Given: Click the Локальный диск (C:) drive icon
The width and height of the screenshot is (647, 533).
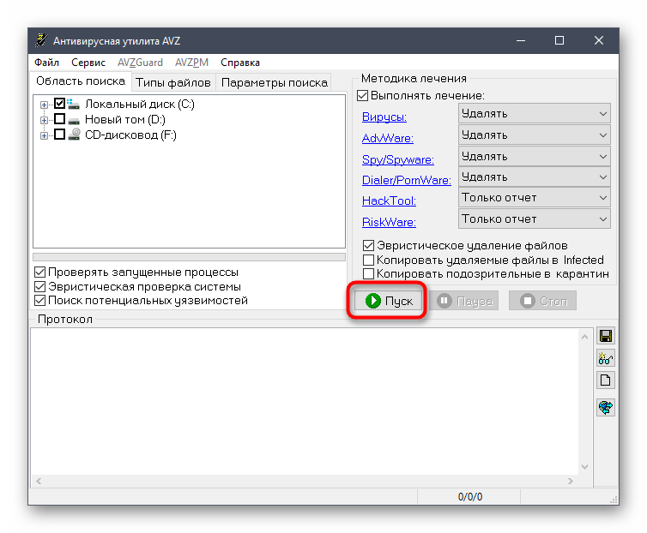Looking at the screenshot, I should click(74, 104).
